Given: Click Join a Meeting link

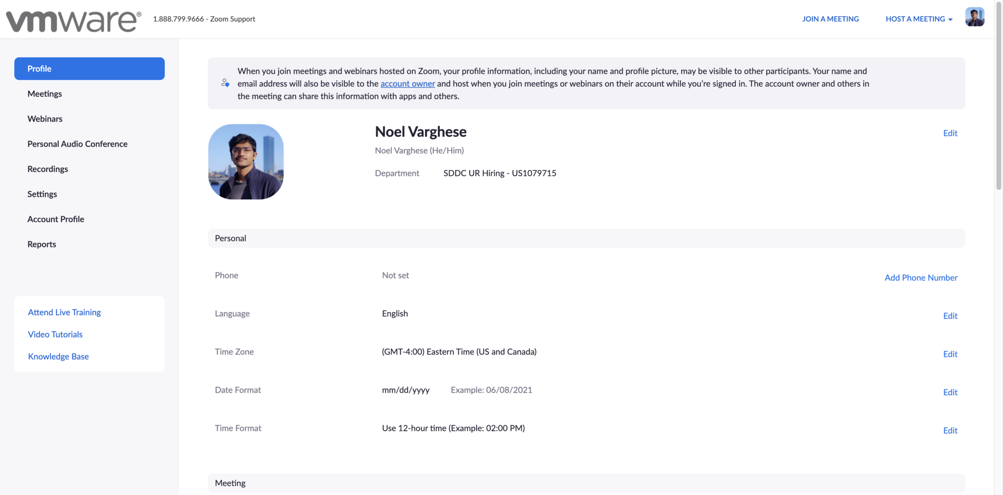Looking at the screenshot, I should 830,19.
